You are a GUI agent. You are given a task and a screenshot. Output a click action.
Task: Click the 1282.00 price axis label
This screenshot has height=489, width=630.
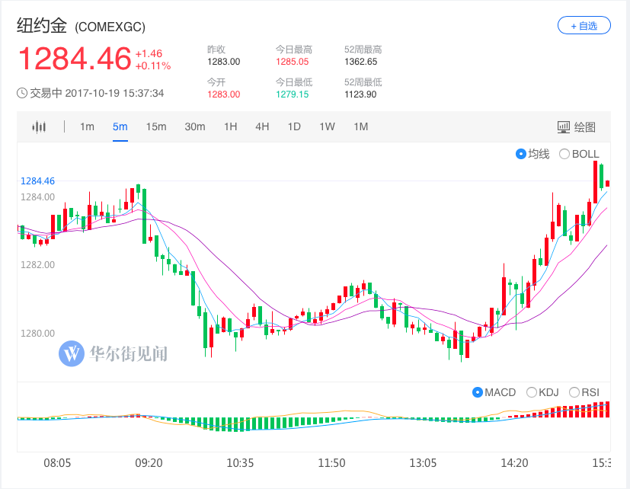coord(38,265)
